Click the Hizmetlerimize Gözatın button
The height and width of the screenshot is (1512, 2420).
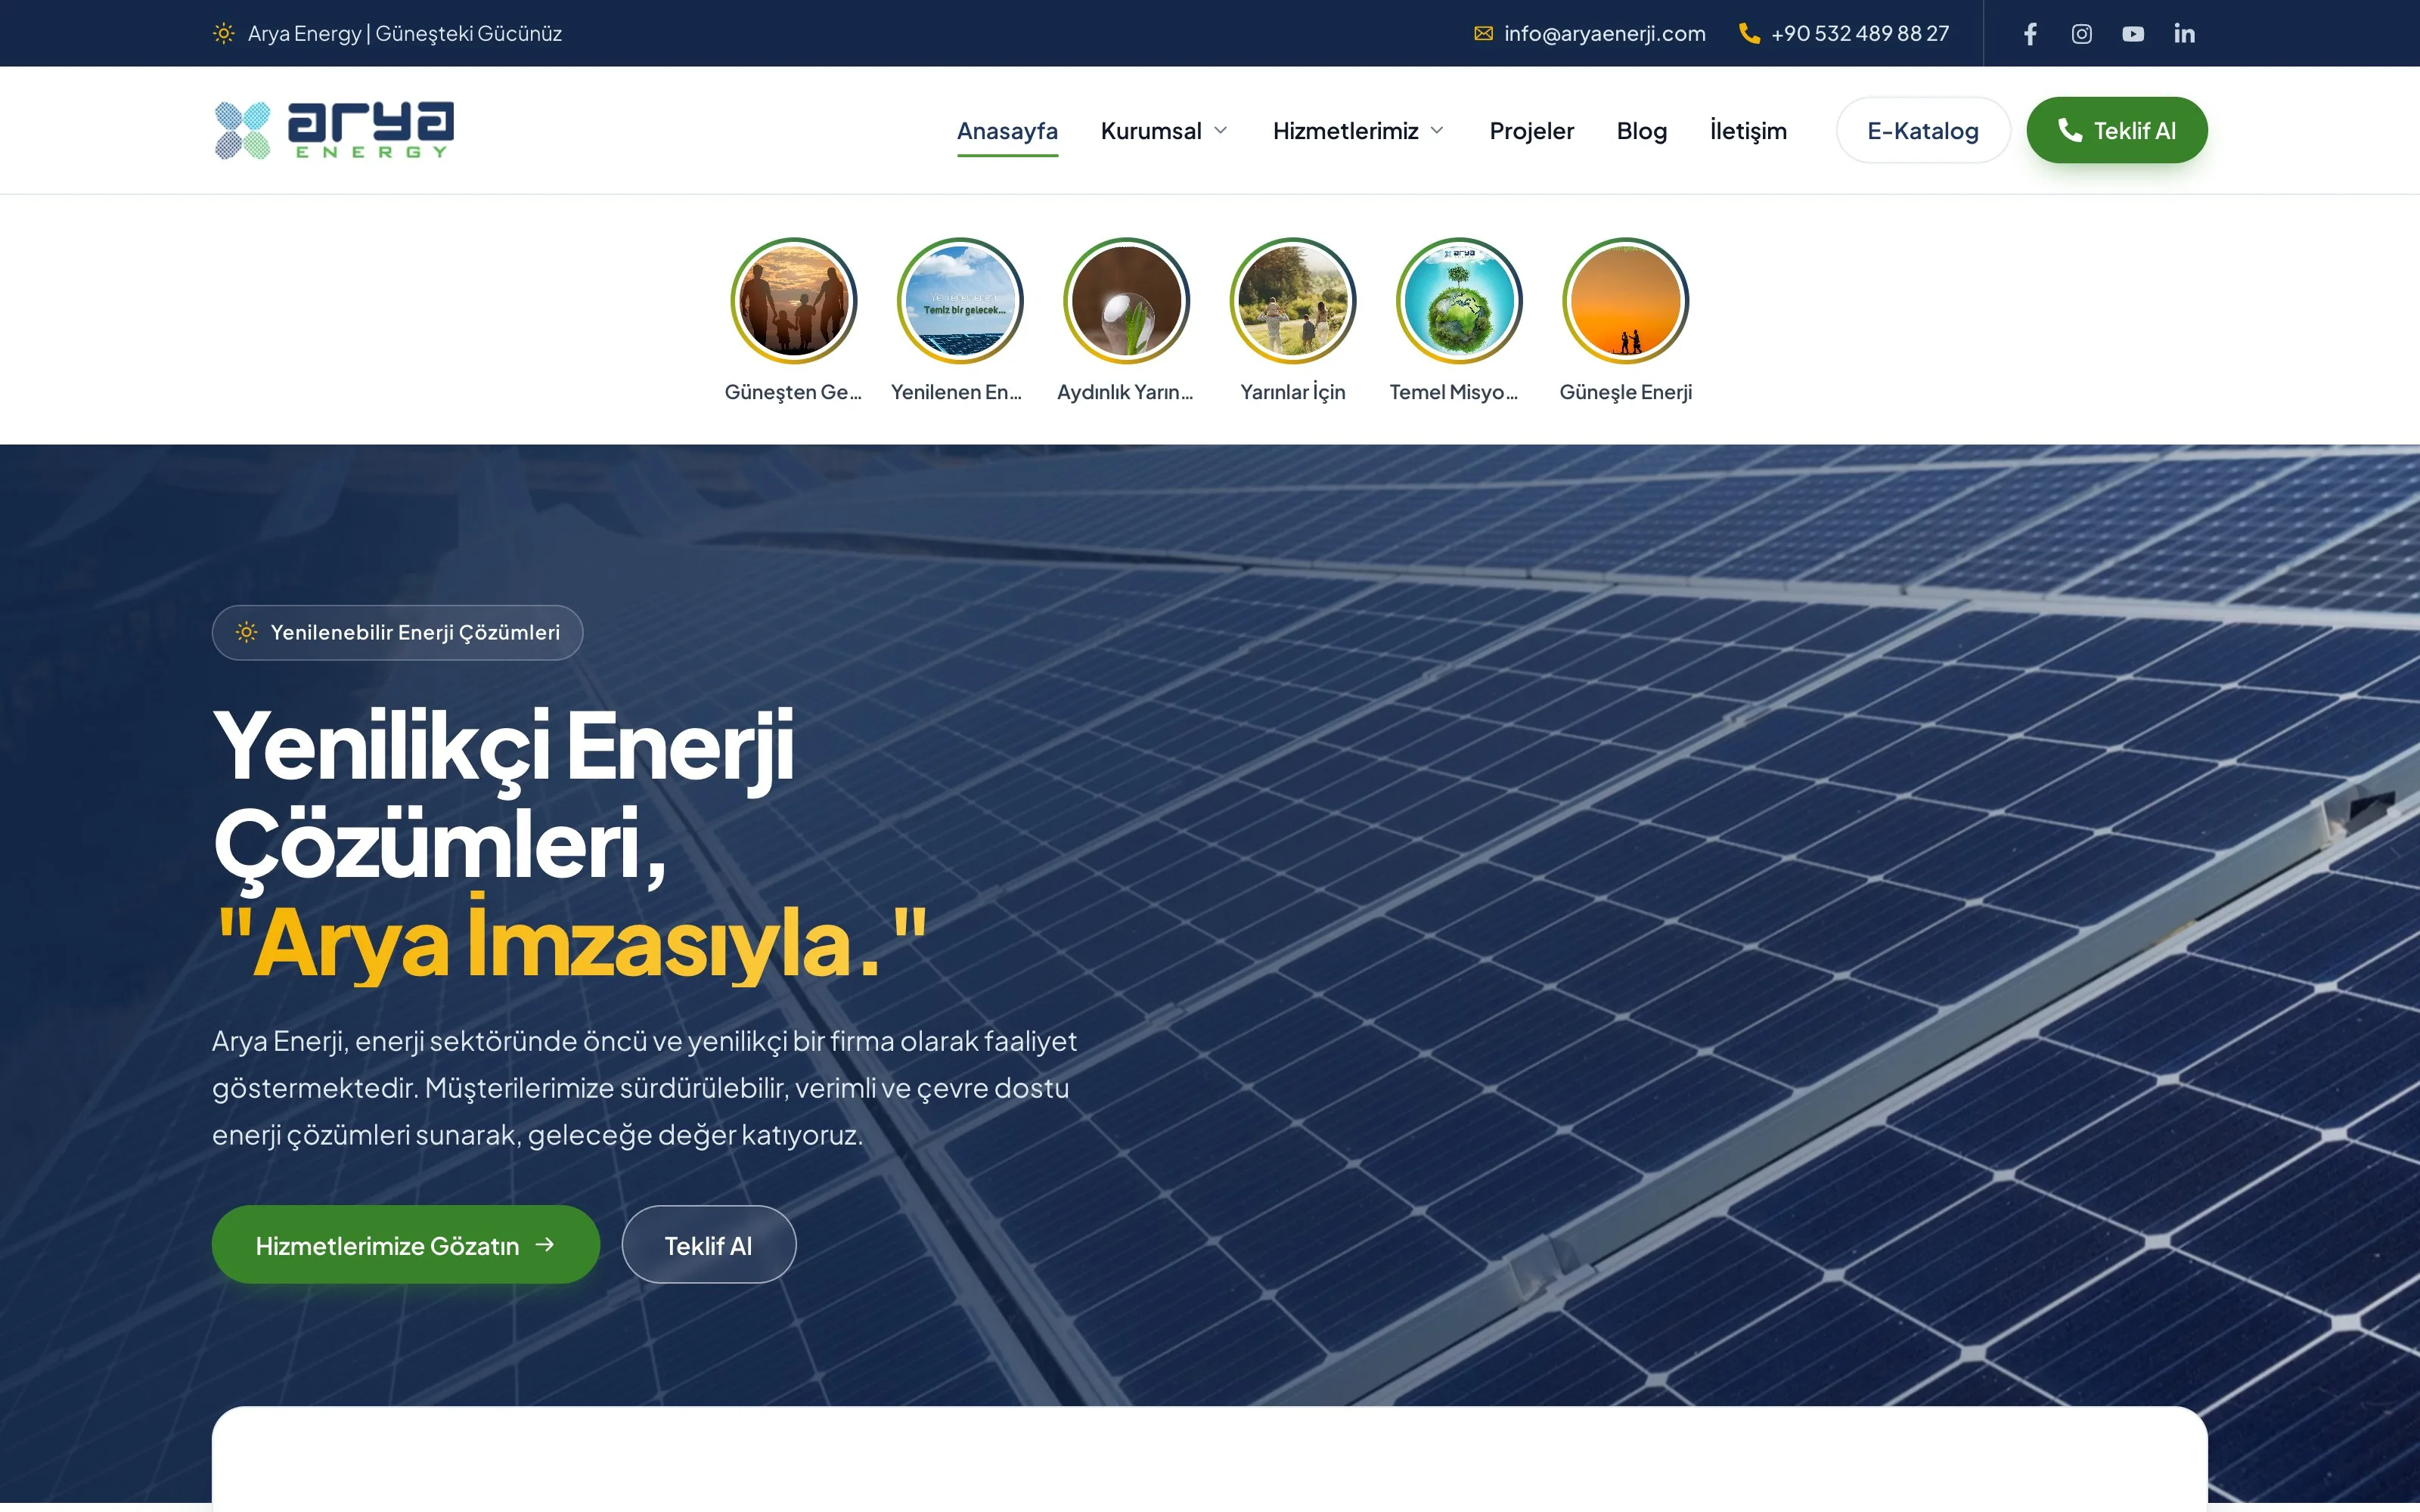coord(405,1244)
